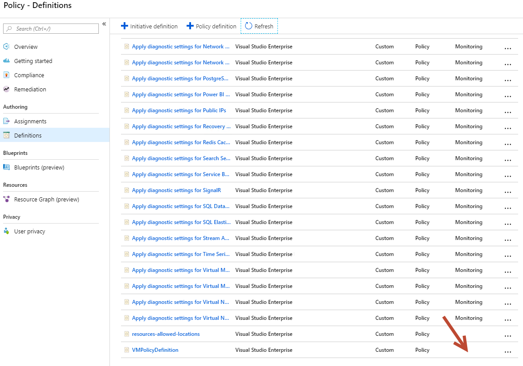
Task: Open Blueprints (preview) via its icon
Action: (6, 167)
